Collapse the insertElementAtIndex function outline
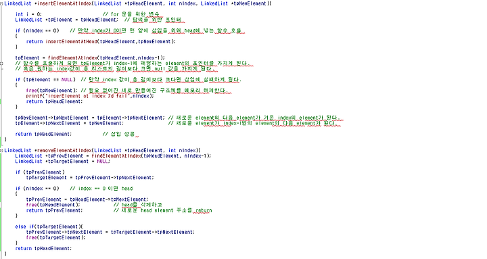 coord(1,4)
